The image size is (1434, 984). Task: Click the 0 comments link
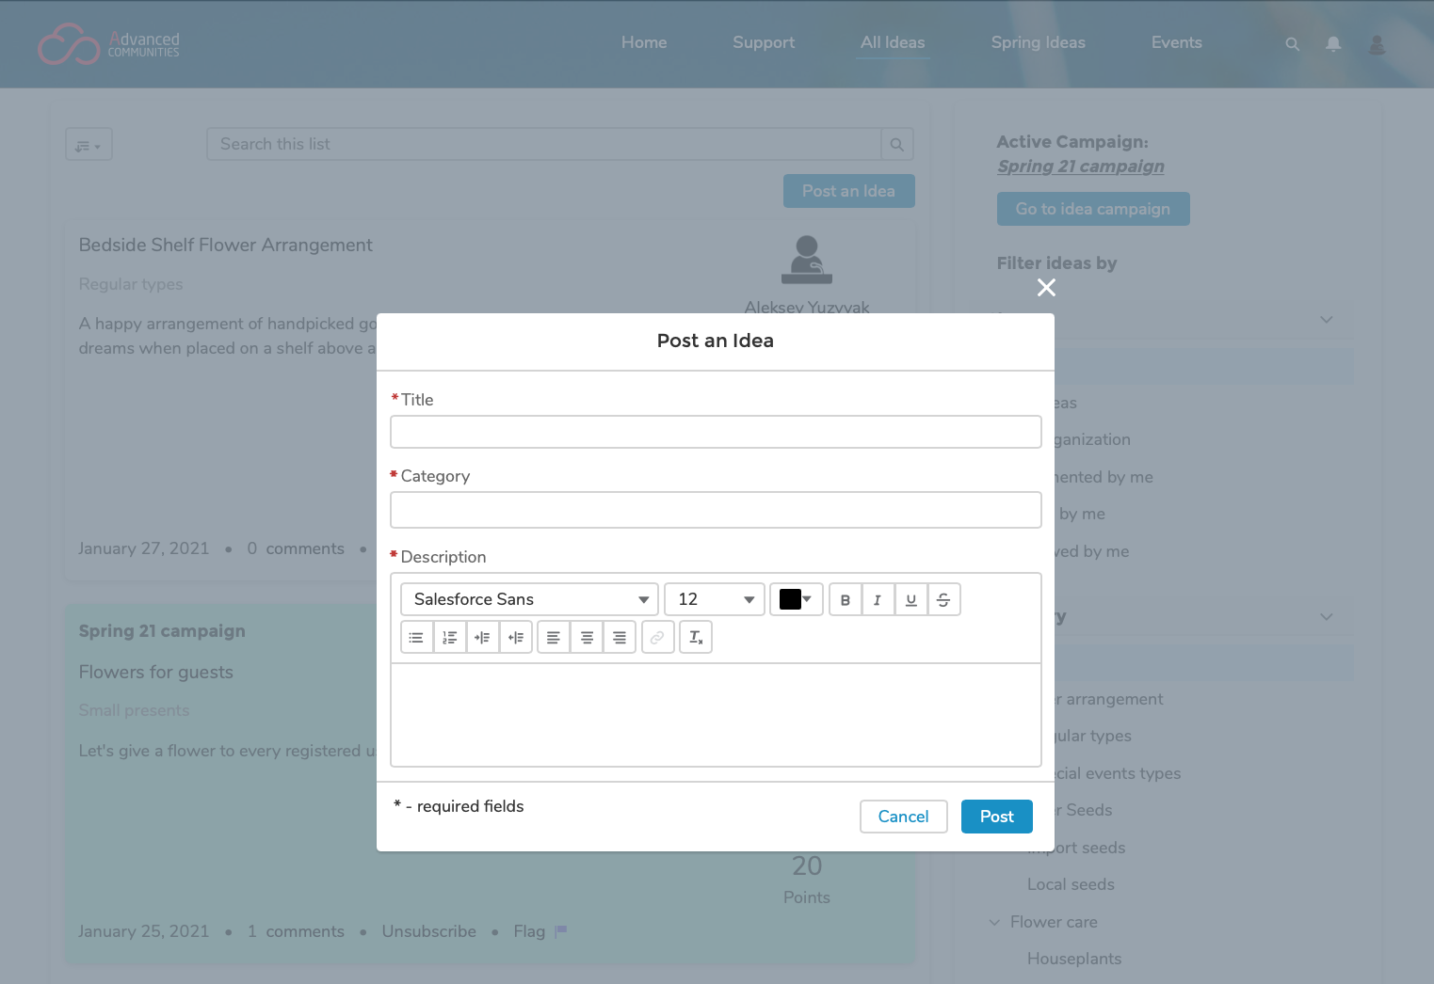click(x=296, y=548)
